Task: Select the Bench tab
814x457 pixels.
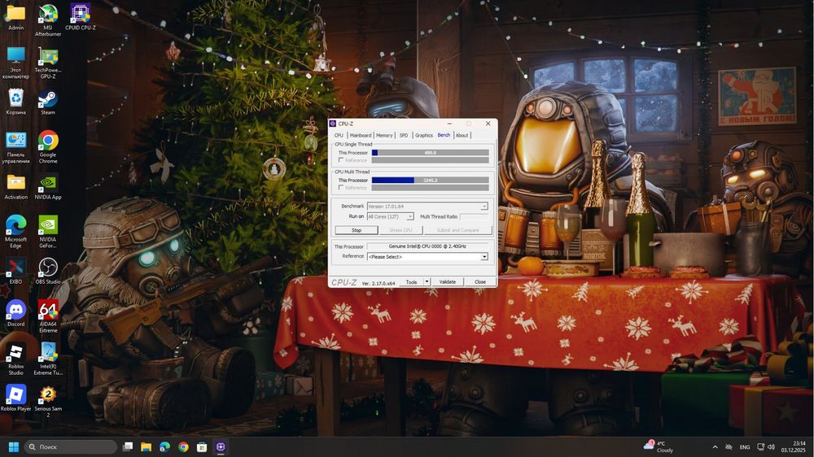Action: pyautogui.click(x=444, y=135)
